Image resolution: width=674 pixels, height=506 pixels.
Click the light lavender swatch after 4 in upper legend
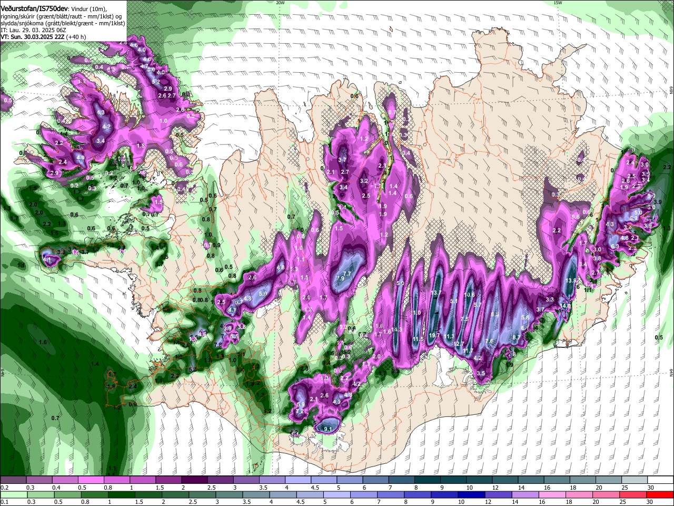pyautogui.click(x=298, y=480)
